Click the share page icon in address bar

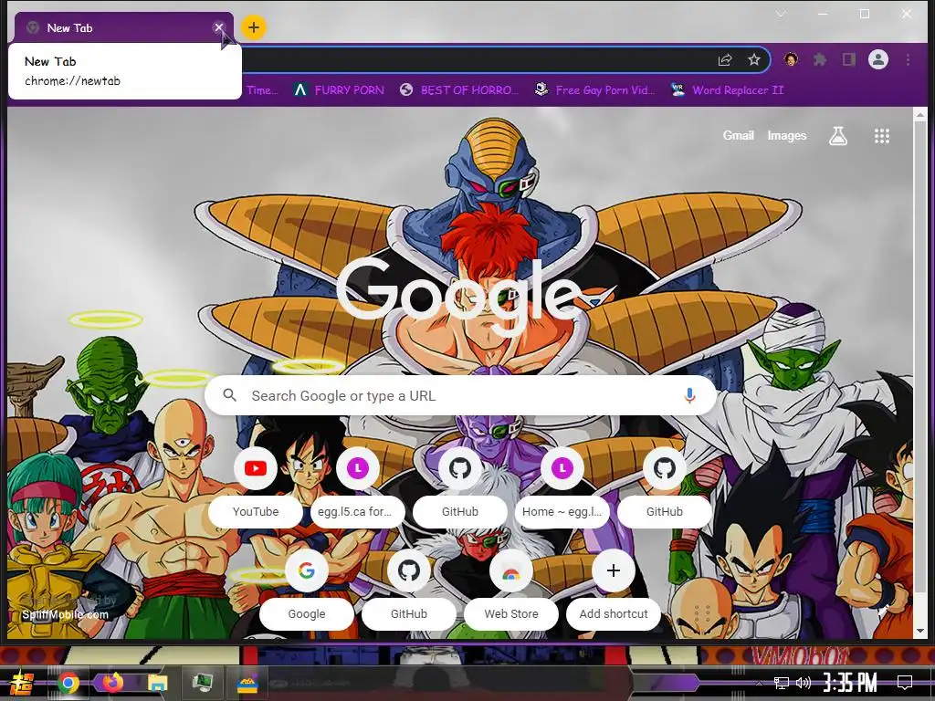724,59
